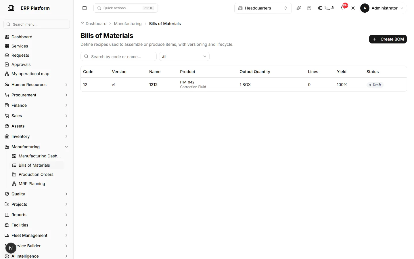Screen dimensions: 414x259
Task: Expand the Reports menu
Action: (37, 215)
